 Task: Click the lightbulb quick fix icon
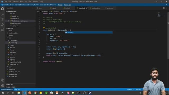pos(44,28)
